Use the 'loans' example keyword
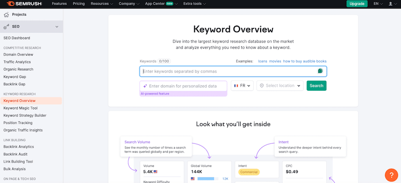The image size is (401, 183). tap(262, 61)
